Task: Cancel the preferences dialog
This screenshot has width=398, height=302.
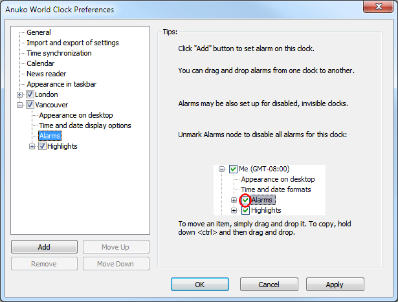Action: click(x=269, y=285)
